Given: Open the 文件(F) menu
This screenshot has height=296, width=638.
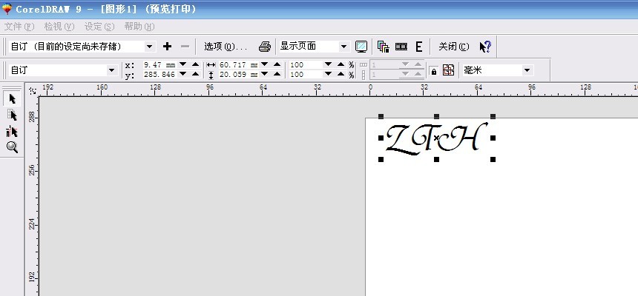Looking at the screenshot, I should coord(19,27).
